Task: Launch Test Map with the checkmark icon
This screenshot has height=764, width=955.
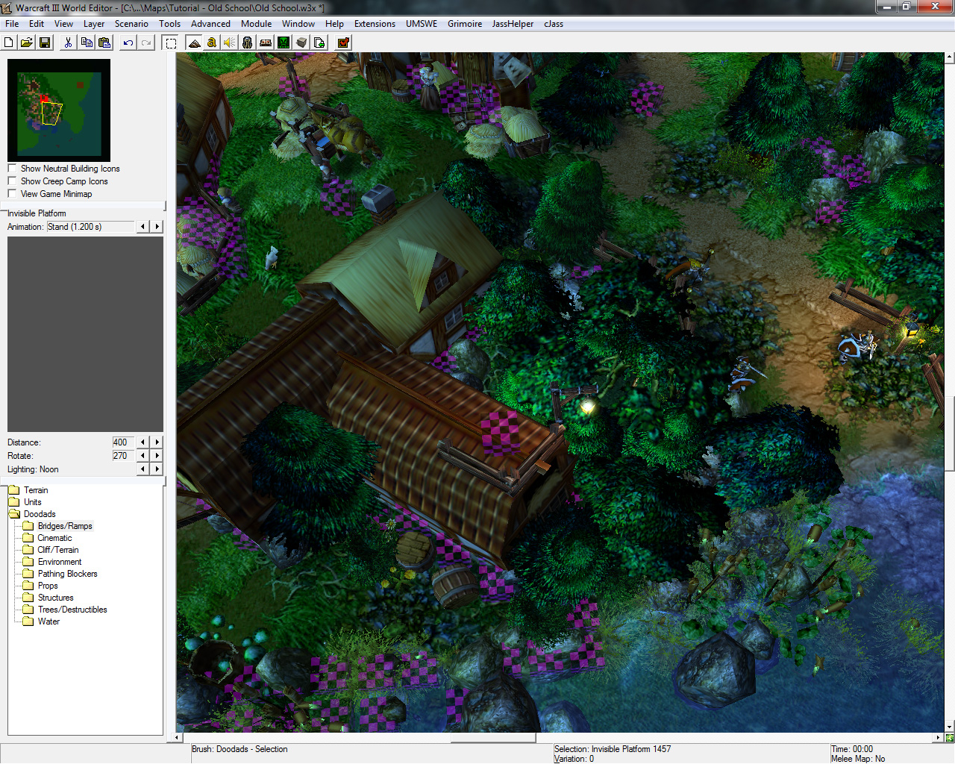Action: click(344, 43)
